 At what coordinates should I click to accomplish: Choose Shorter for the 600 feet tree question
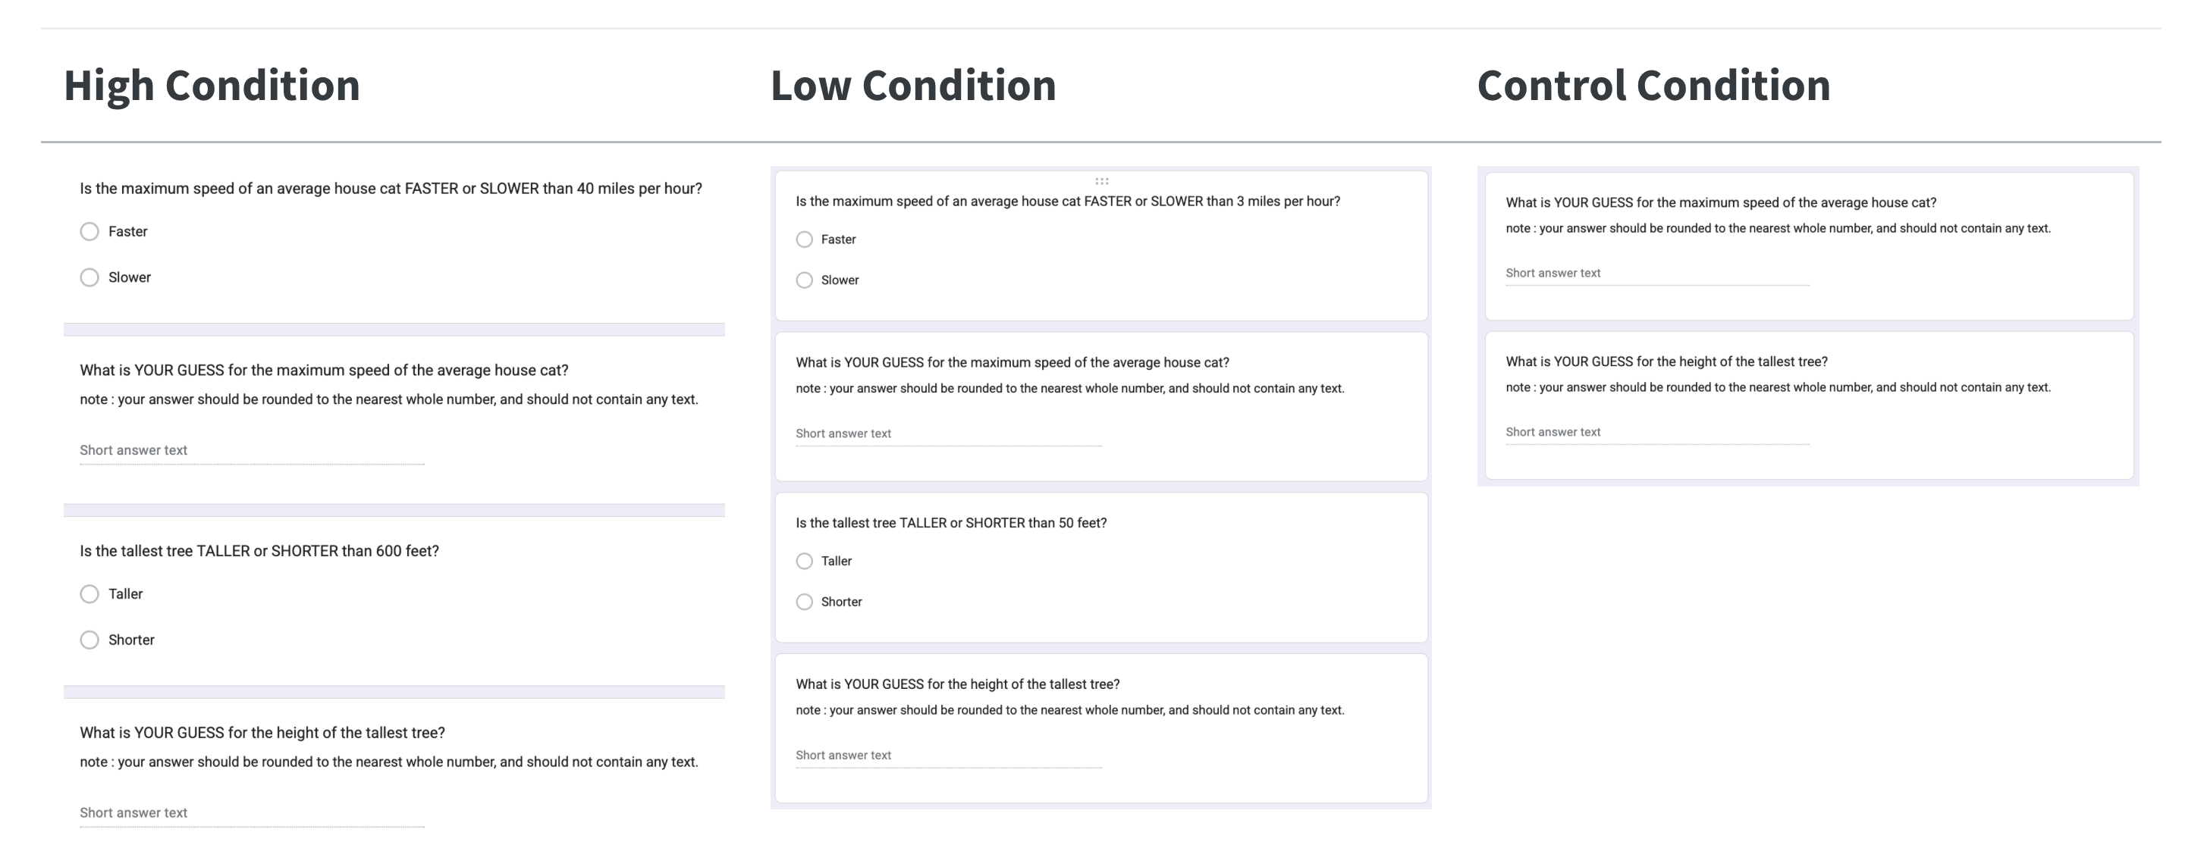[89, 640]
